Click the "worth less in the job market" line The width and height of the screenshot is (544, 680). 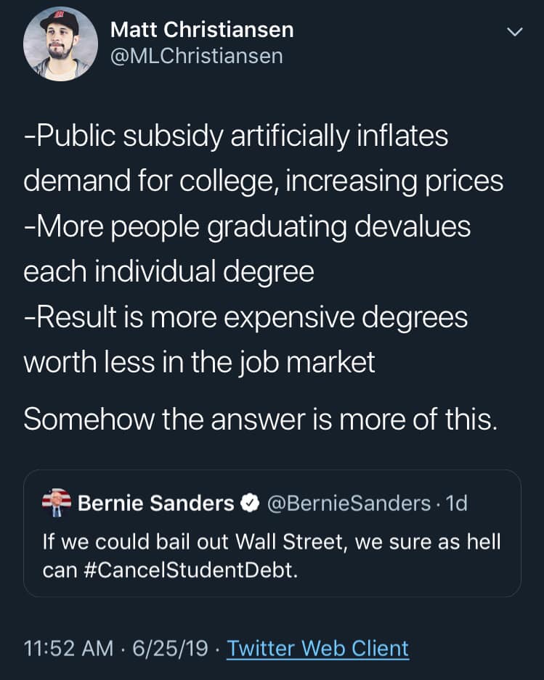tap(200, 362)
